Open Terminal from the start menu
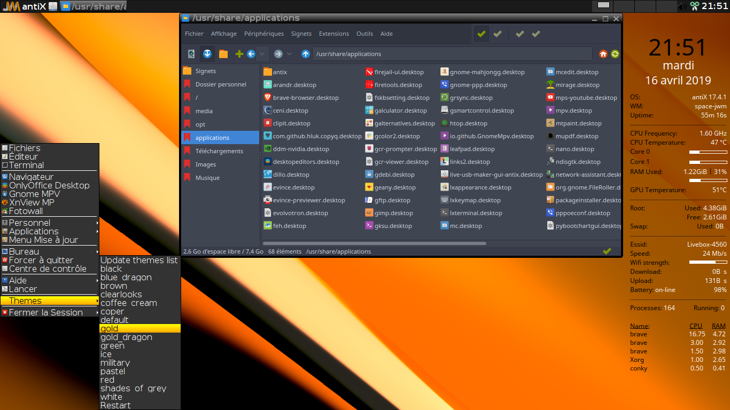This screenshot has height=410, width=730. coord(50,165)
